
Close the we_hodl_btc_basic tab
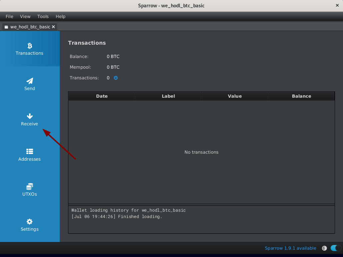tap(53, 27)
